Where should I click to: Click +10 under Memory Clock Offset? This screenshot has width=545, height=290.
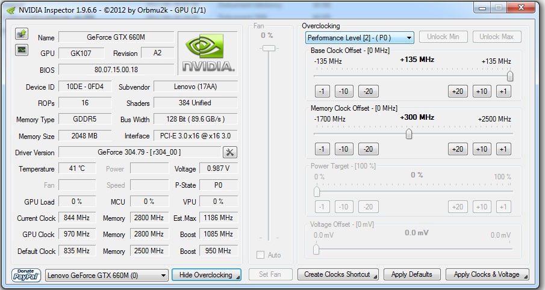[482, 149]
